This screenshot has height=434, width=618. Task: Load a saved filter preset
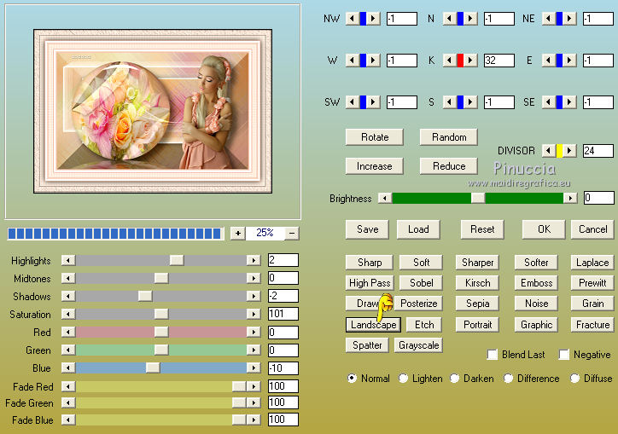click(x=418, y=229)
